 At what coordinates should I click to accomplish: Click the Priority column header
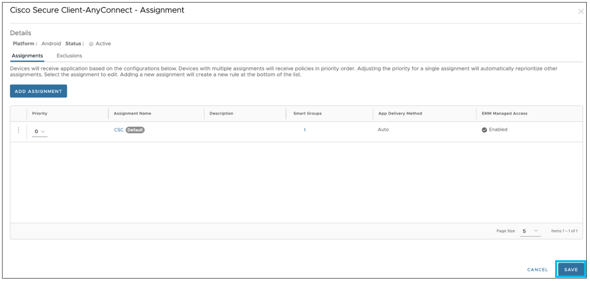click(39, 113)
